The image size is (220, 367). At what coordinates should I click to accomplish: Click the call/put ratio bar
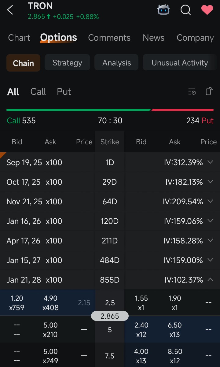(x=110, y=110)
